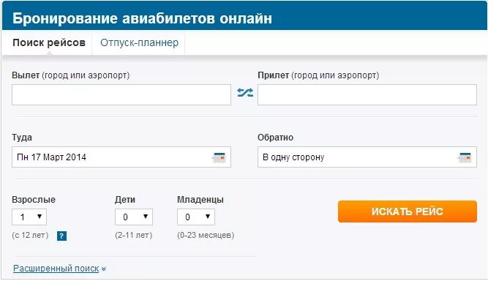Open the Расширенный поиск link
The image size is (488, 281).
56,269
